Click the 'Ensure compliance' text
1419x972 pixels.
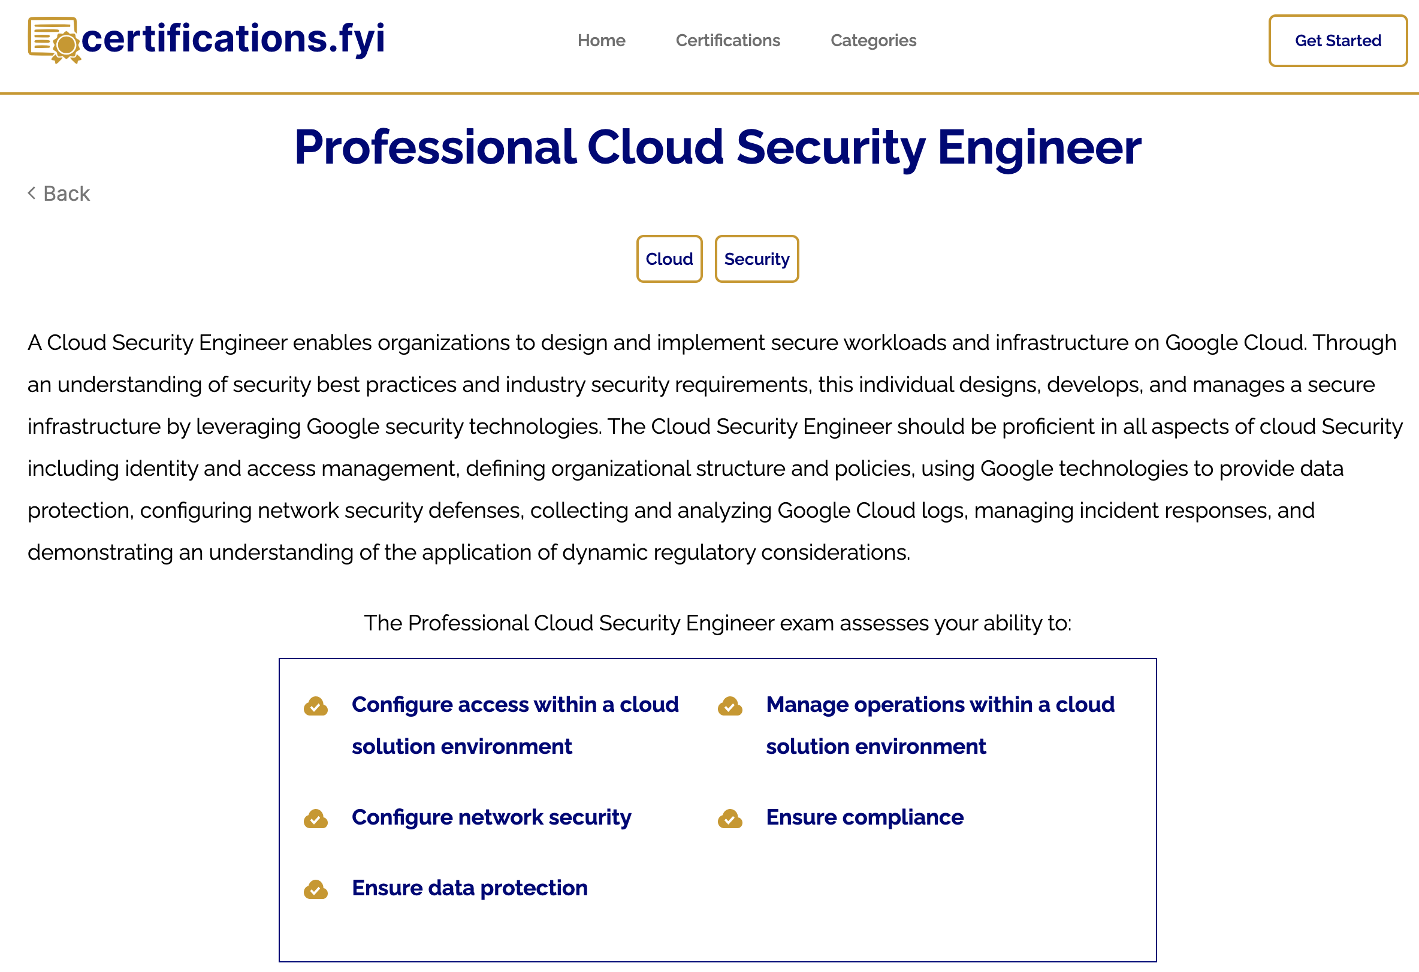865,817
